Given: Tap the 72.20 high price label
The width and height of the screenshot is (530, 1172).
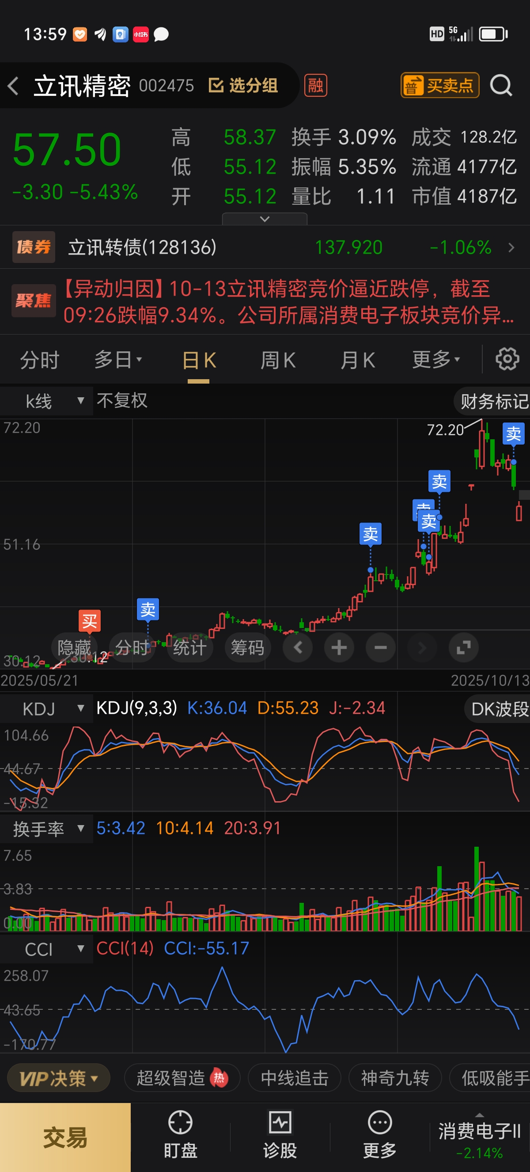Looking at the screenshot, I should 446,430.
